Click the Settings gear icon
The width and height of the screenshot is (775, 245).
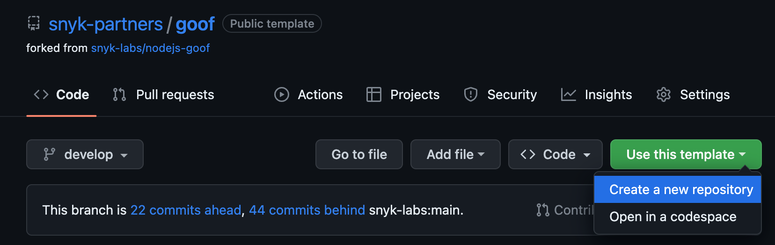(663, 94)
